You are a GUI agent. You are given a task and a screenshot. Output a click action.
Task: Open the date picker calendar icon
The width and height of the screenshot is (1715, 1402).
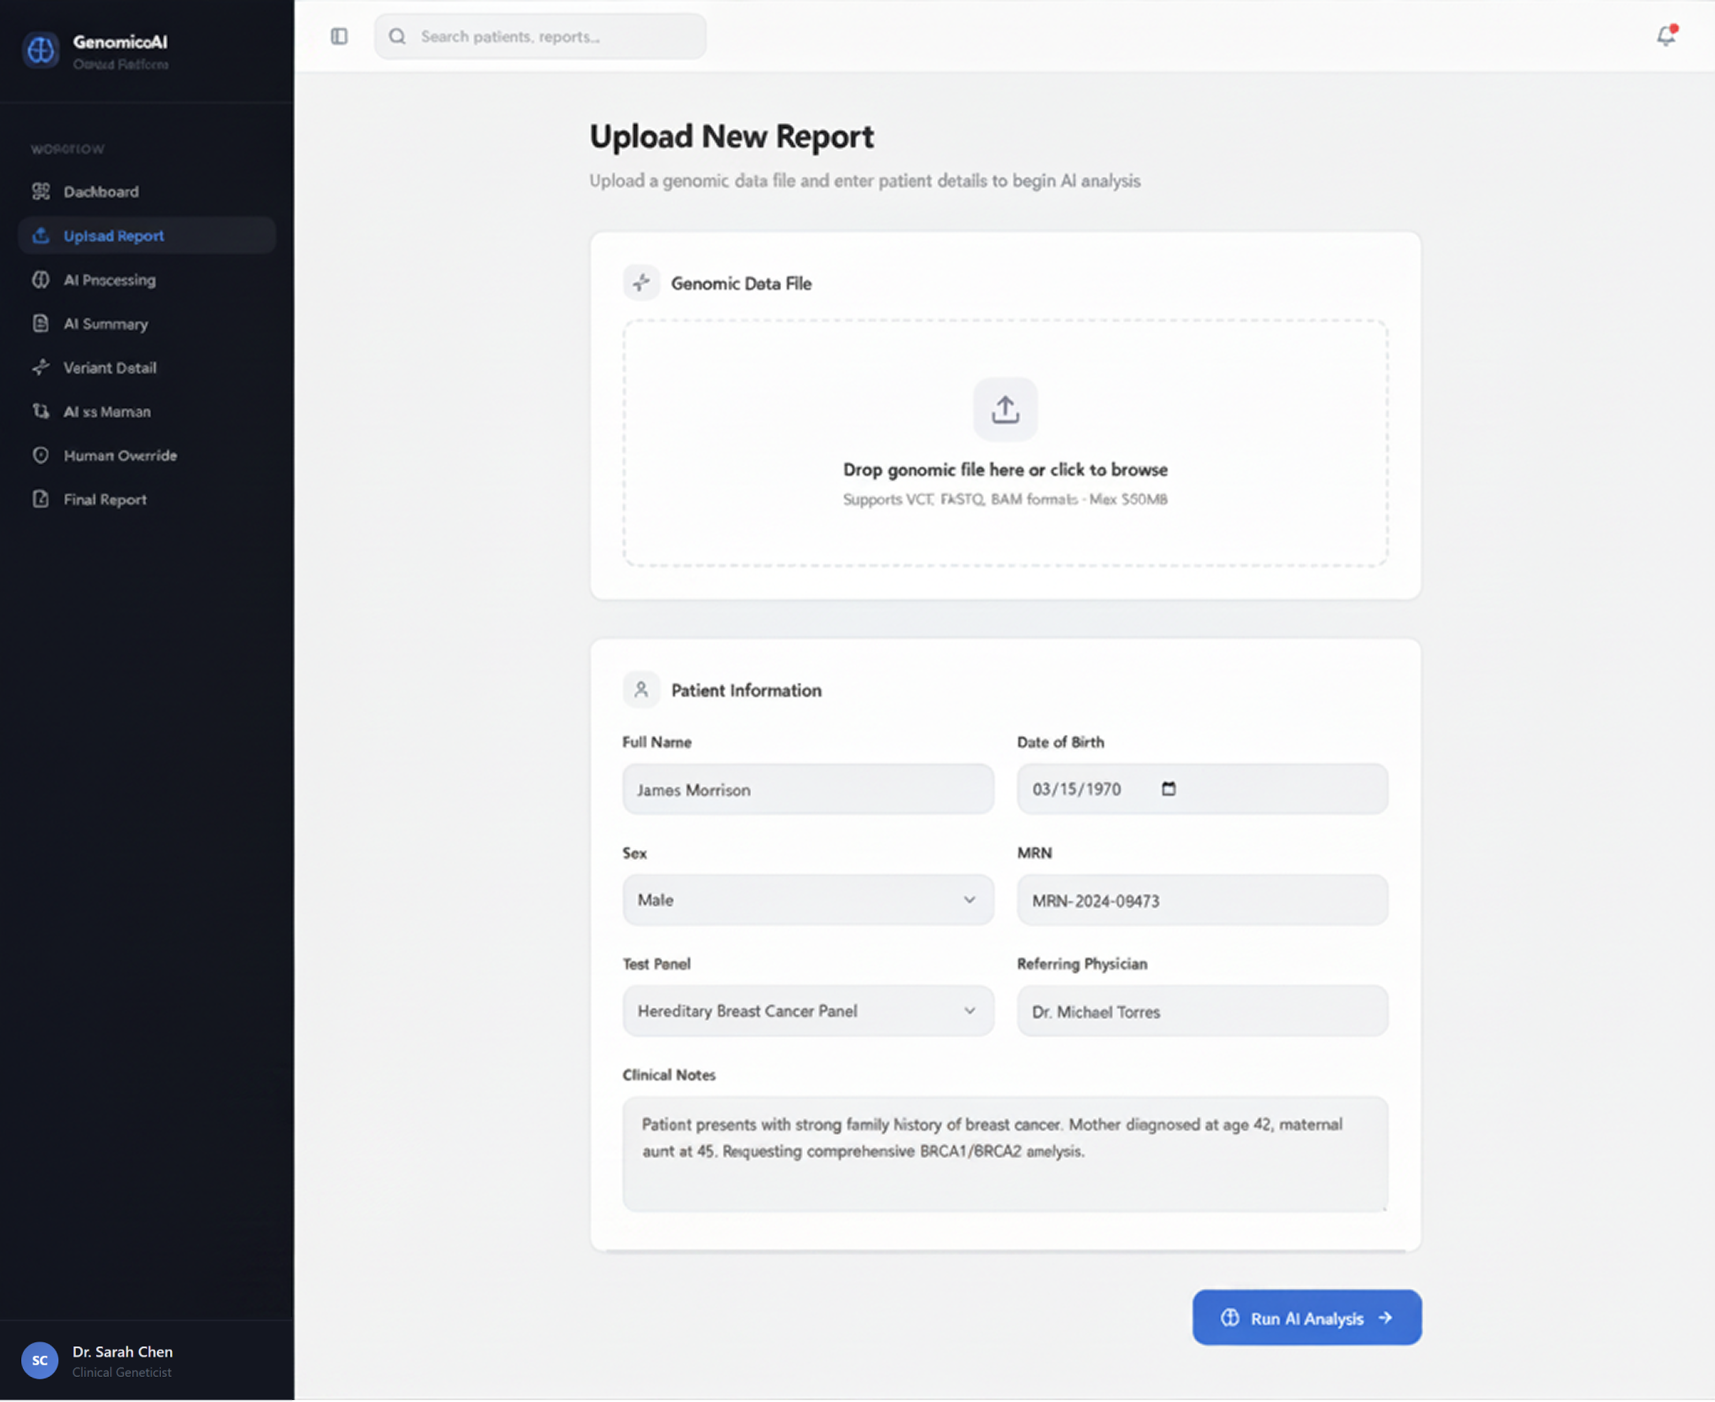click(x=1168, y=788)
